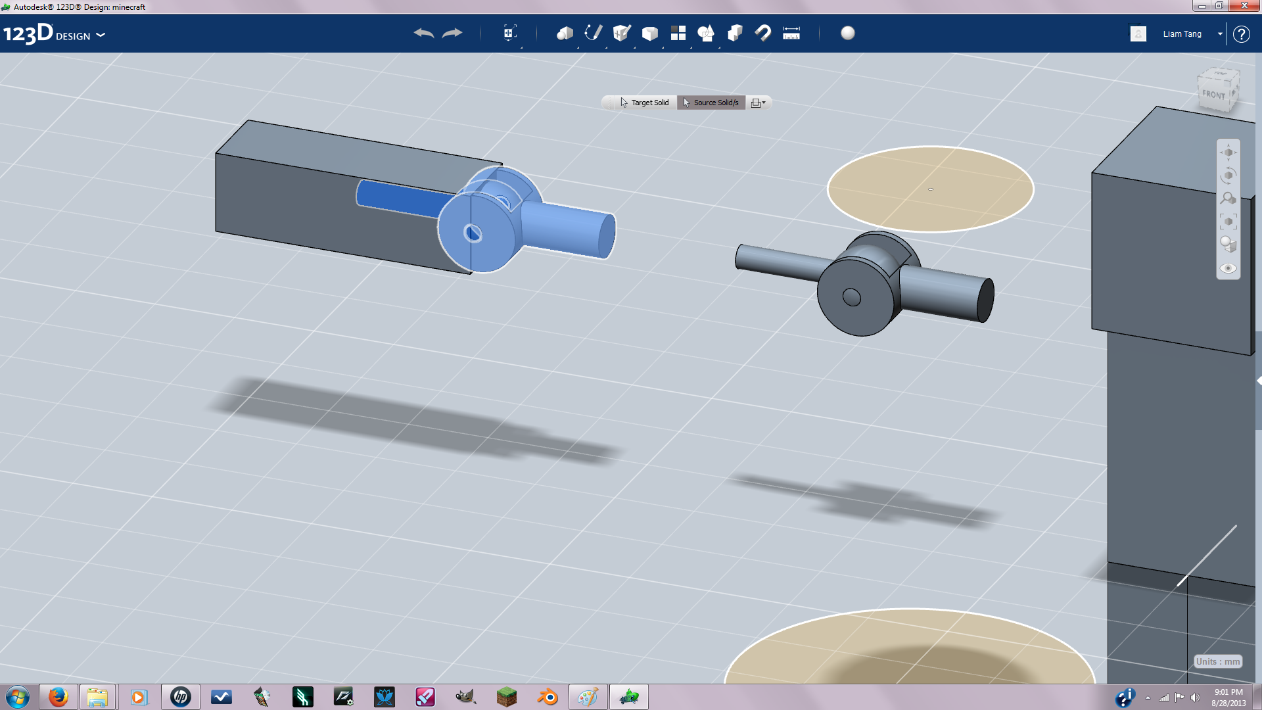Click TOP face on view cube
The image size is (1262, 710).
pos(1220,73)
